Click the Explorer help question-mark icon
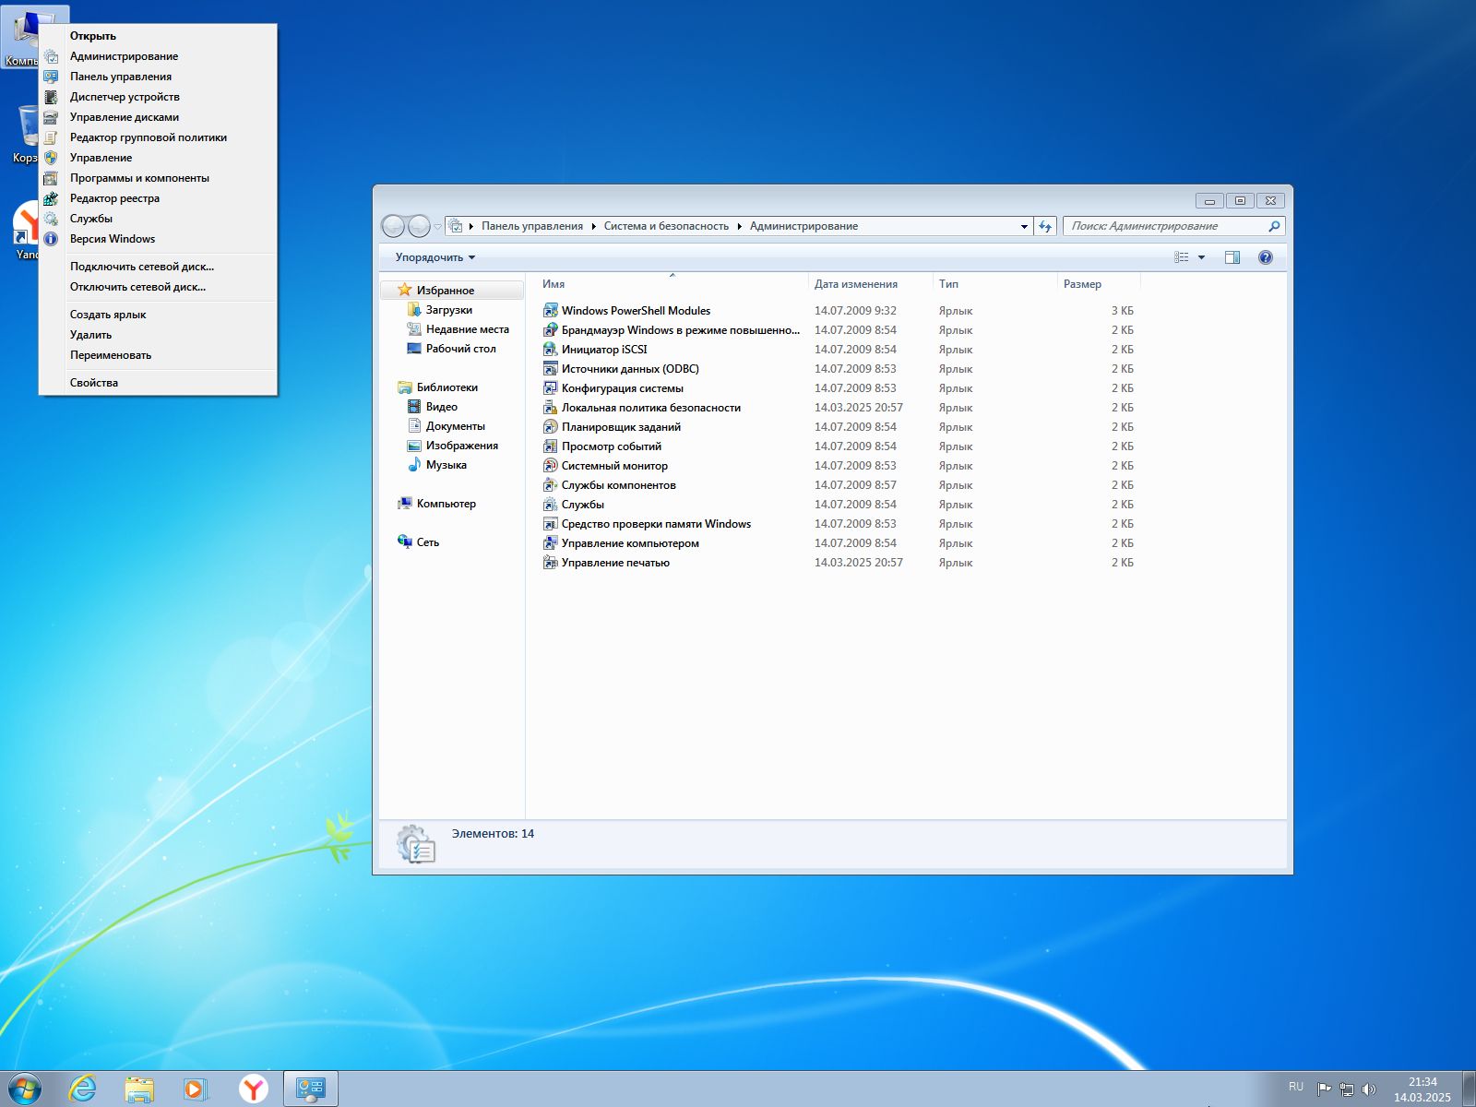 [x=1266, y=257]
